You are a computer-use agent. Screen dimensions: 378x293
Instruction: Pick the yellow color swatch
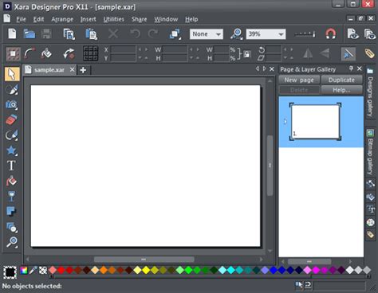click(x=146, y=271)
